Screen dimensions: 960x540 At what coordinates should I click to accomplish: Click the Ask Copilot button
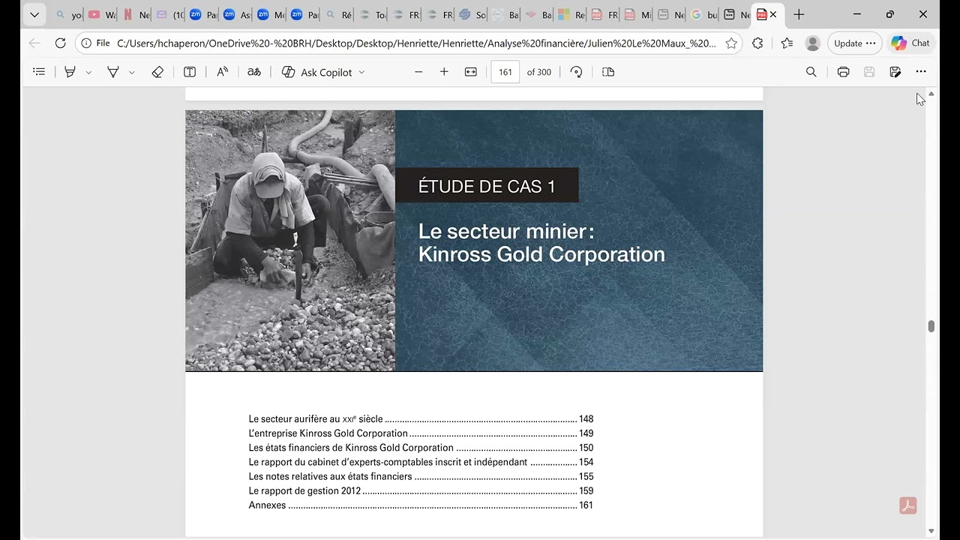316,72
